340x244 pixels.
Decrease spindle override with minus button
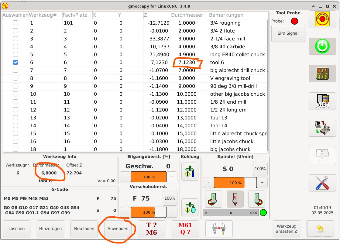click(208, 183)
